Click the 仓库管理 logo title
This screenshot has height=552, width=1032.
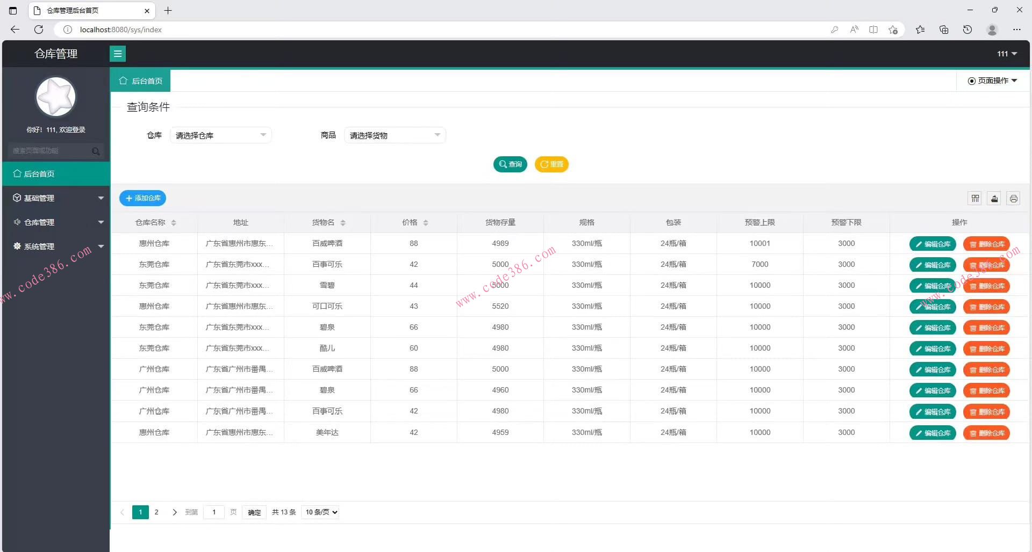56,54
